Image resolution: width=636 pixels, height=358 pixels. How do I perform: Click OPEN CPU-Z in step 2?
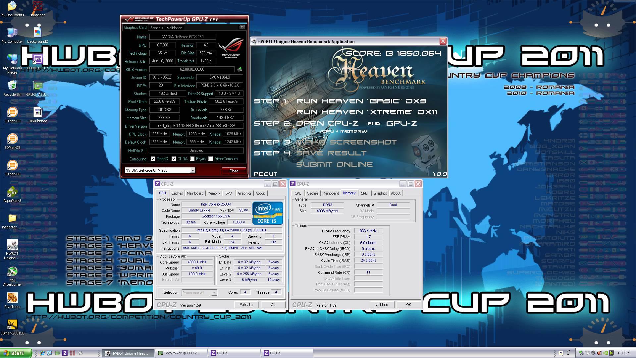(327, 123)
